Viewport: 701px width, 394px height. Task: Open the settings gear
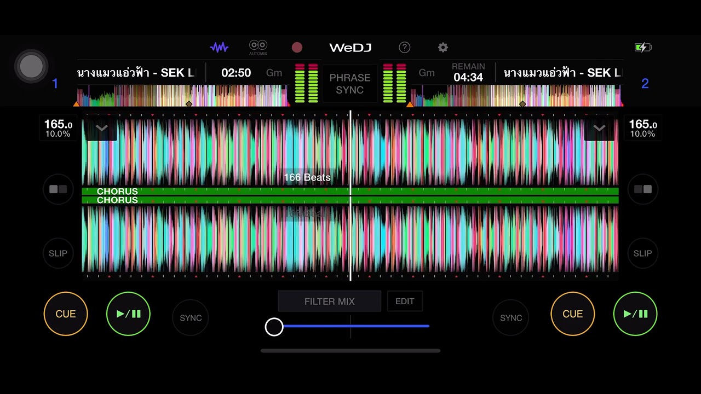coord(443,48)
